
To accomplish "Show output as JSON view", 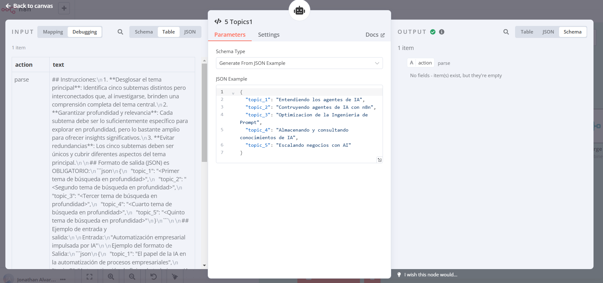I will [x=548, y=32].
